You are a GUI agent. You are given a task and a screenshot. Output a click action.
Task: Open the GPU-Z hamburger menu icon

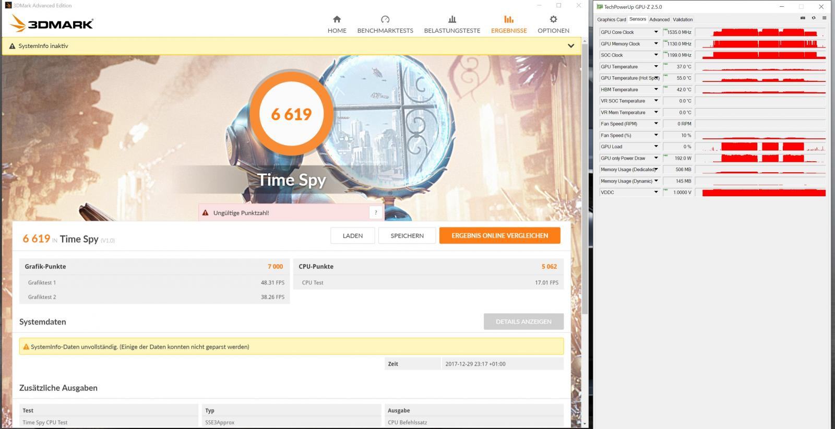click(824, 18)
